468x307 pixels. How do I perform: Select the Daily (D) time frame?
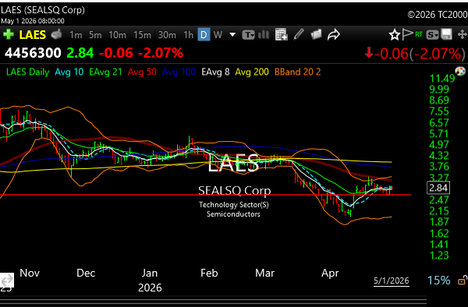point(204,35)
